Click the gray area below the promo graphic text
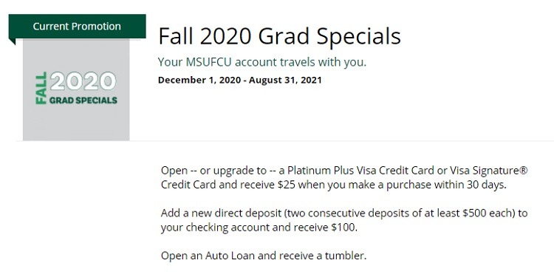The image size is (554, 280). (76, 123)
